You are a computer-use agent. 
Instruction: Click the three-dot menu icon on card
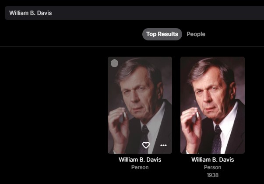coord(163,145)
